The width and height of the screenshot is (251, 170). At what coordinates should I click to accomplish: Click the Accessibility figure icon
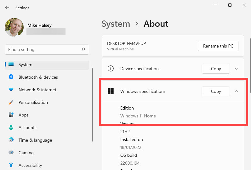11,165
